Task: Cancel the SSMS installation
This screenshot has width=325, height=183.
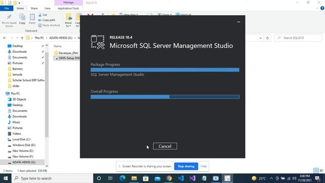Action: point(165,146)
